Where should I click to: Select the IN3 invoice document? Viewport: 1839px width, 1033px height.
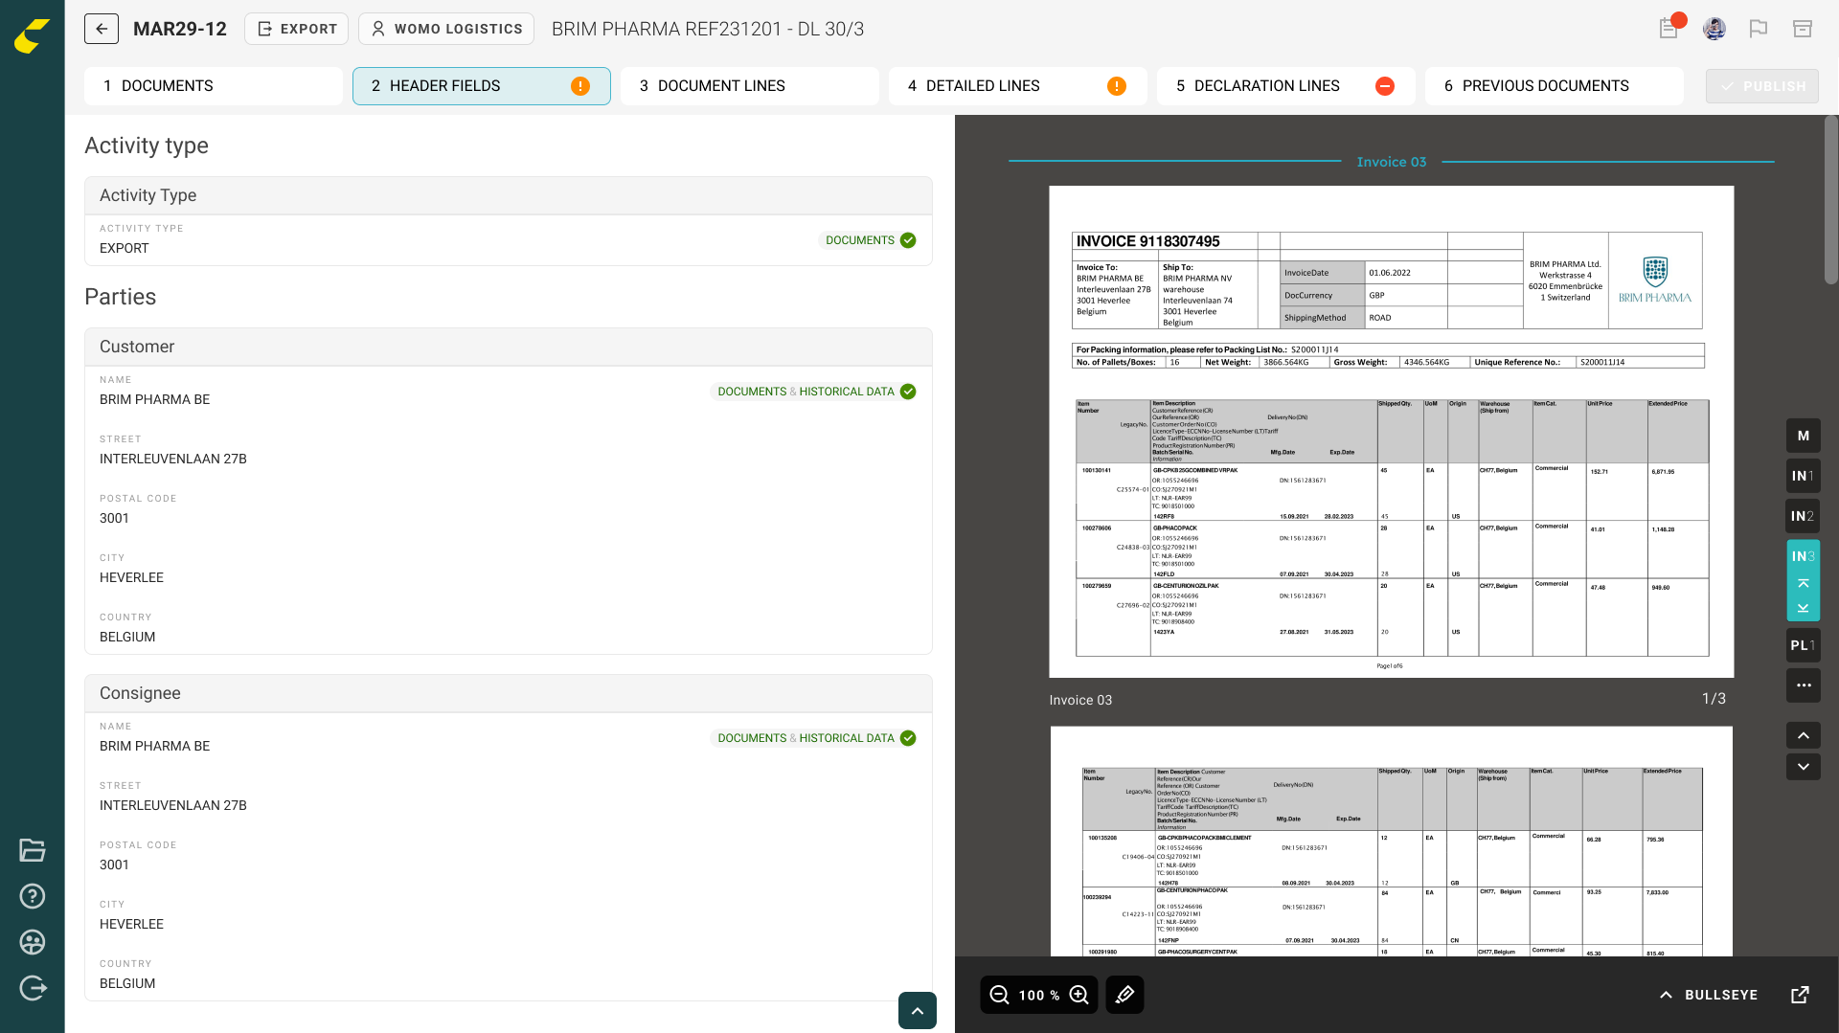[x=1804, y=556]
